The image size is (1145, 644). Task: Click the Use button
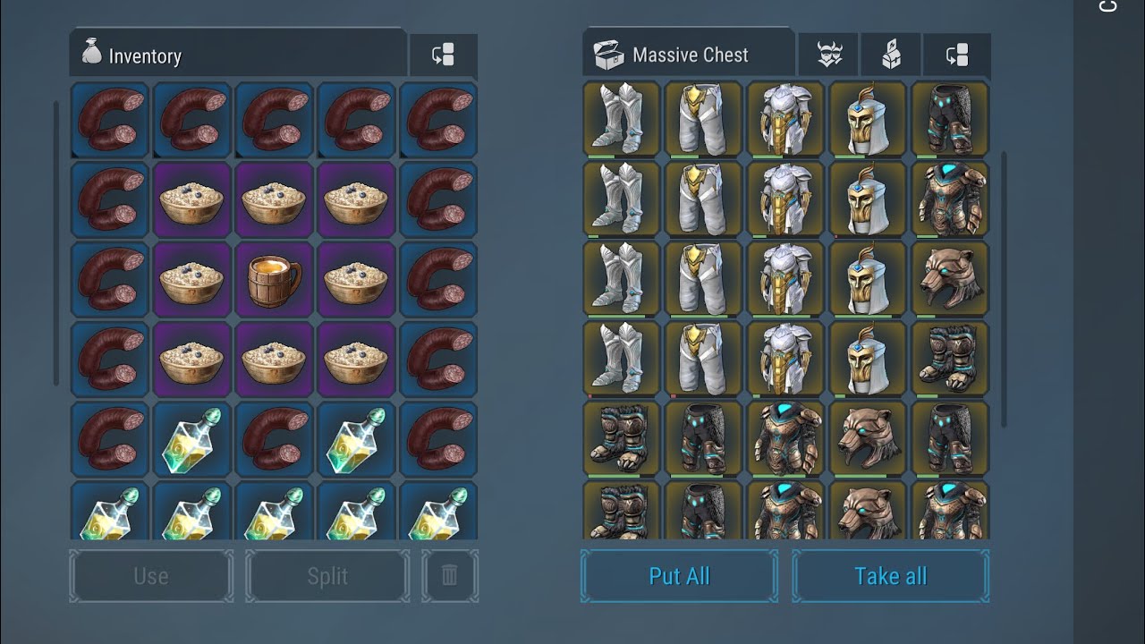point(151,576)
